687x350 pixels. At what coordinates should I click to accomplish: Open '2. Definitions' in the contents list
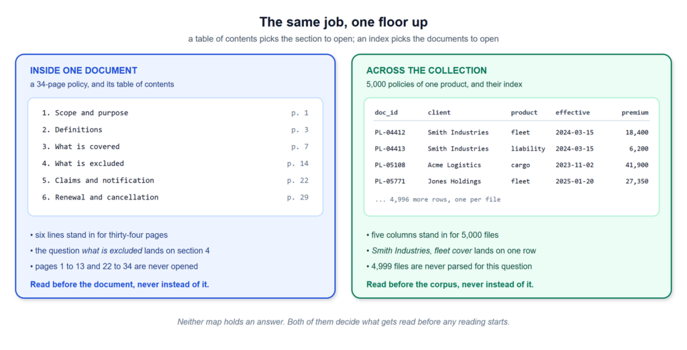point(175,130)
